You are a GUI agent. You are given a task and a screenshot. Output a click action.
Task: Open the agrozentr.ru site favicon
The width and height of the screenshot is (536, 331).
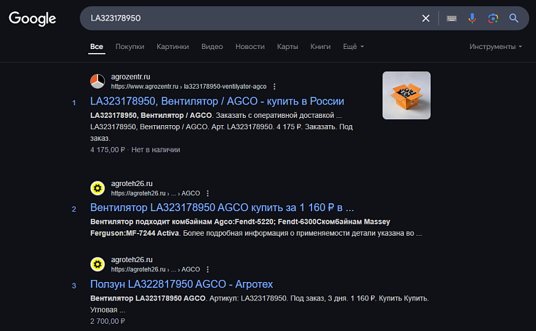[x=97, y=81]
